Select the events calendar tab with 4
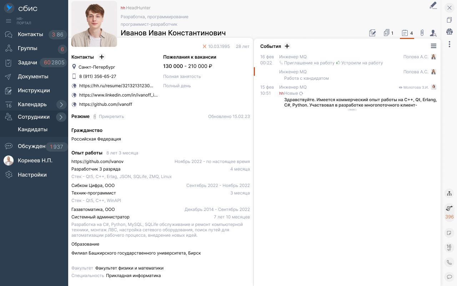Screen dimensions: 457x286 [x=407, y=33]
